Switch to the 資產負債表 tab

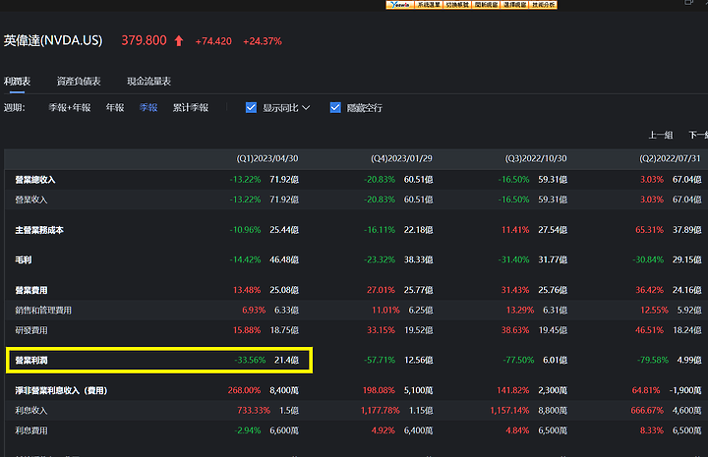click(x=79, y=82)
